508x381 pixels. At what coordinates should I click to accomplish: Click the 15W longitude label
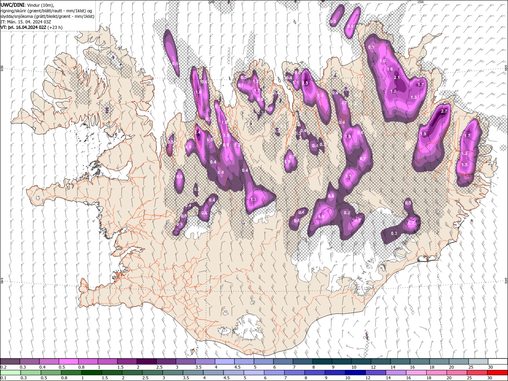[420, 2]
